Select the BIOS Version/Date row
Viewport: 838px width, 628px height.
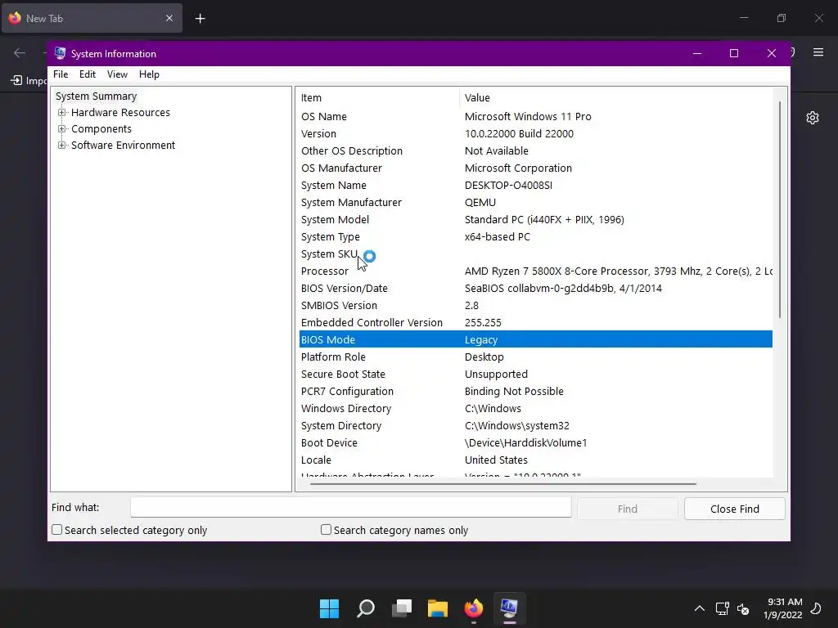point(535,288)
